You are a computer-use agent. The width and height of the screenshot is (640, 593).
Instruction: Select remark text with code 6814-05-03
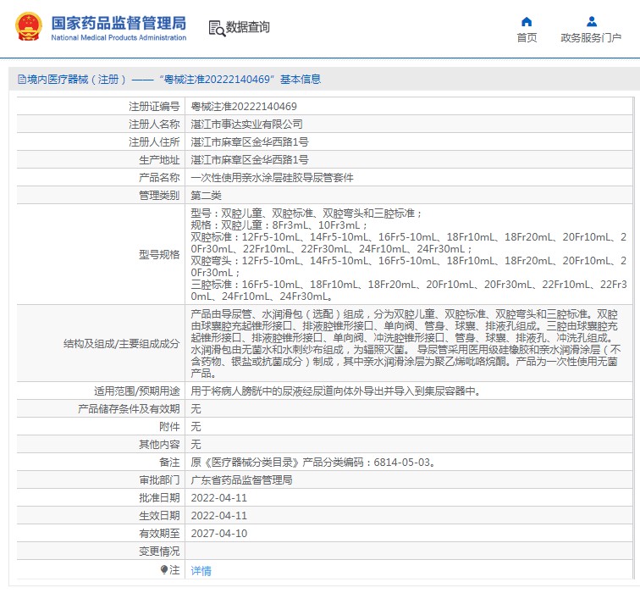[x=313, y=463]
